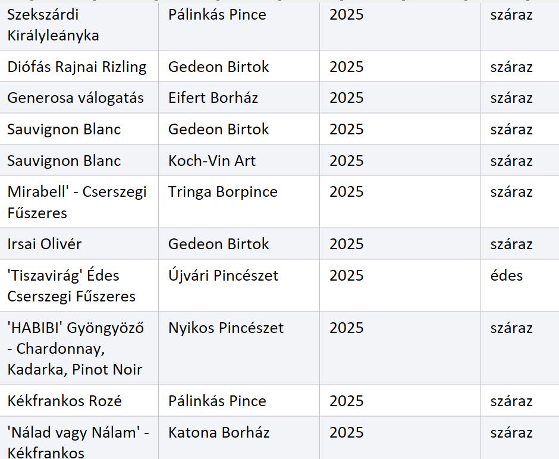Click Eifert Borház producer cell
This screenshot has width=559, height=459.
[x=239, y=98]
